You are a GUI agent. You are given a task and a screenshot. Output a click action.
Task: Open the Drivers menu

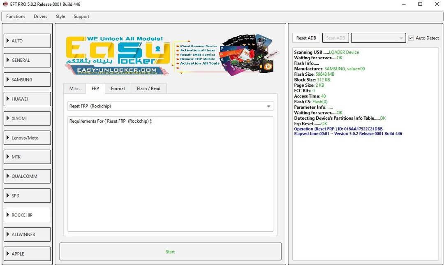(40, 16)
